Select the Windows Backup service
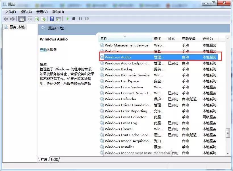The height and width of the screenshot is (171, 233). point(159,69)
